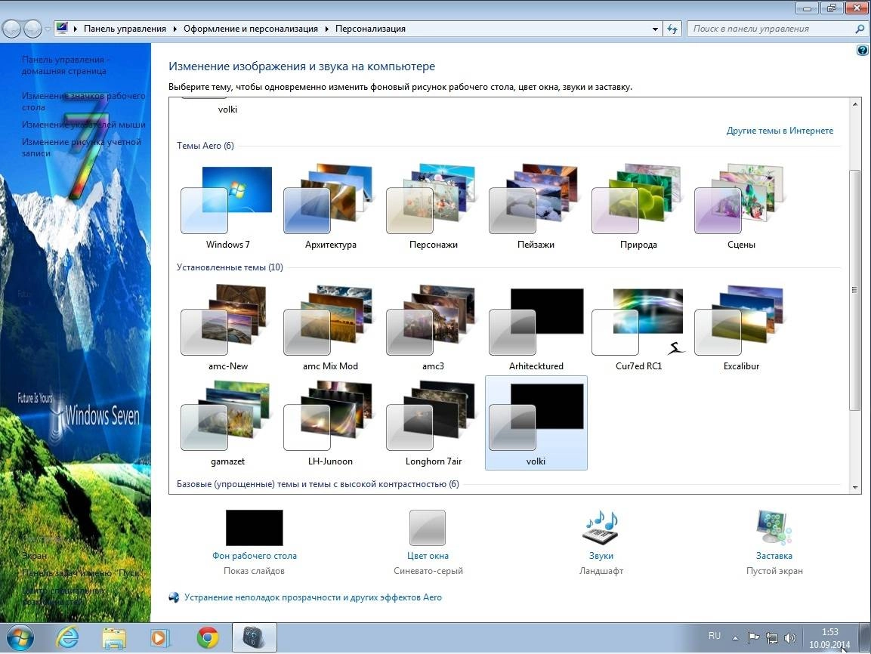The image size is (871, 654).
Task: Click the volume speaker tray icon
Action: pos(789,638)
